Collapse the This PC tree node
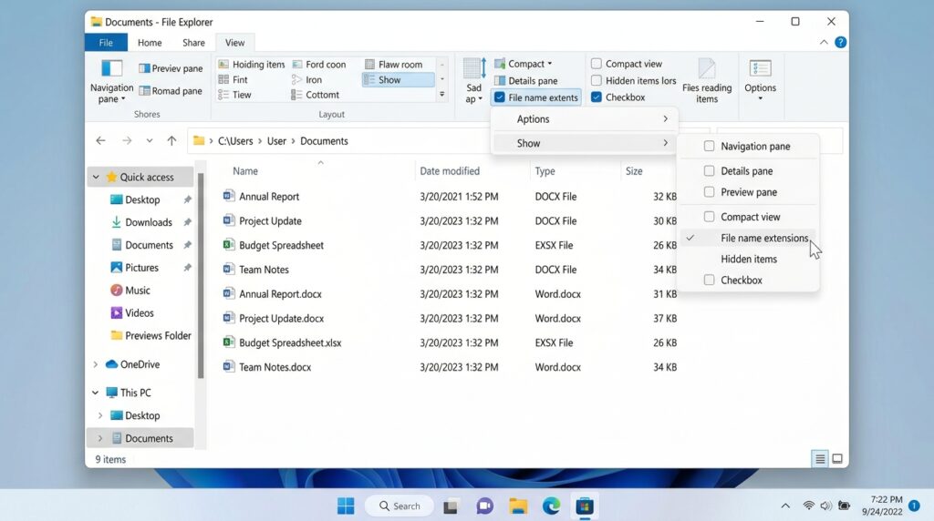Image resolution: width=934 pixels, height=521 pixels. (x=95, y=393)
